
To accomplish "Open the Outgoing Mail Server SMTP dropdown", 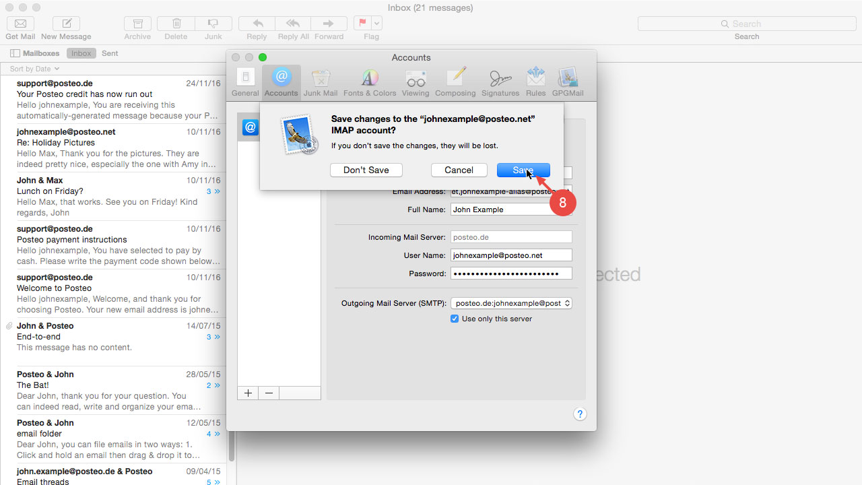I will click(x=510, y=303).
